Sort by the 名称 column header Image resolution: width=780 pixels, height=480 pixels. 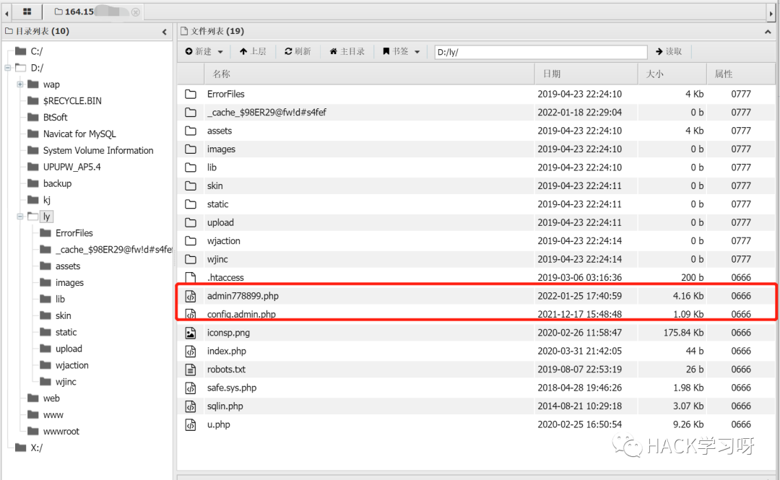[x=369, y=74]
